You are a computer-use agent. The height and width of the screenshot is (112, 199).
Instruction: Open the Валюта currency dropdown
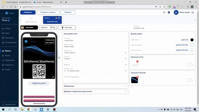[x=95, y=65]
